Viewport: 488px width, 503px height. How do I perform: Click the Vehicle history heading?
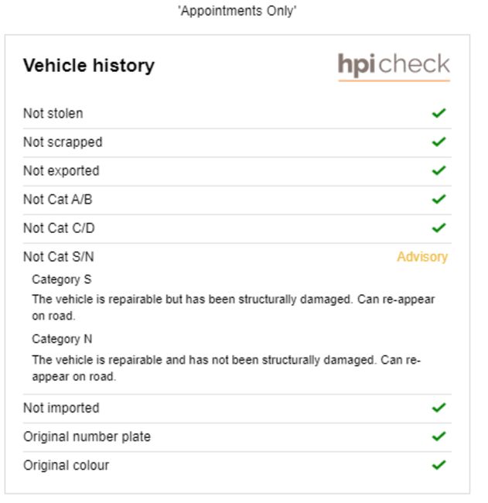coord(89,66)
